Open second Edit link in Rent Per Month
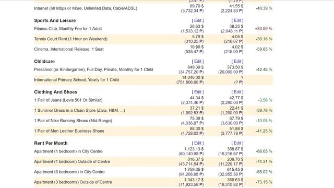This screenshot has height=188, width=334. (237, 143)
